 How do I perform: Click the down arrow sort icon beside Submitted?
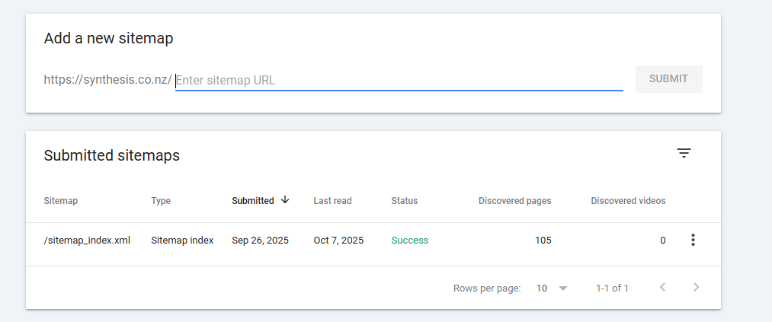[285, 200]
